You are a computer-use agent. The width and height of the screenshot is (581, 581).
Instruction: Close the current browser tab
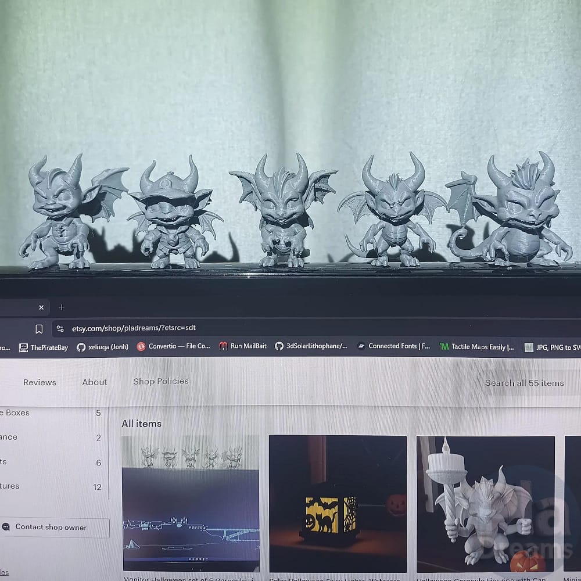click(x=41, y=307)
